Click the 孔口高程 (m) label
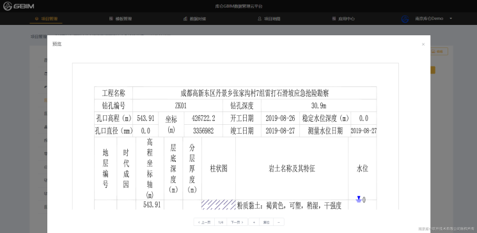 coord(113,118)
